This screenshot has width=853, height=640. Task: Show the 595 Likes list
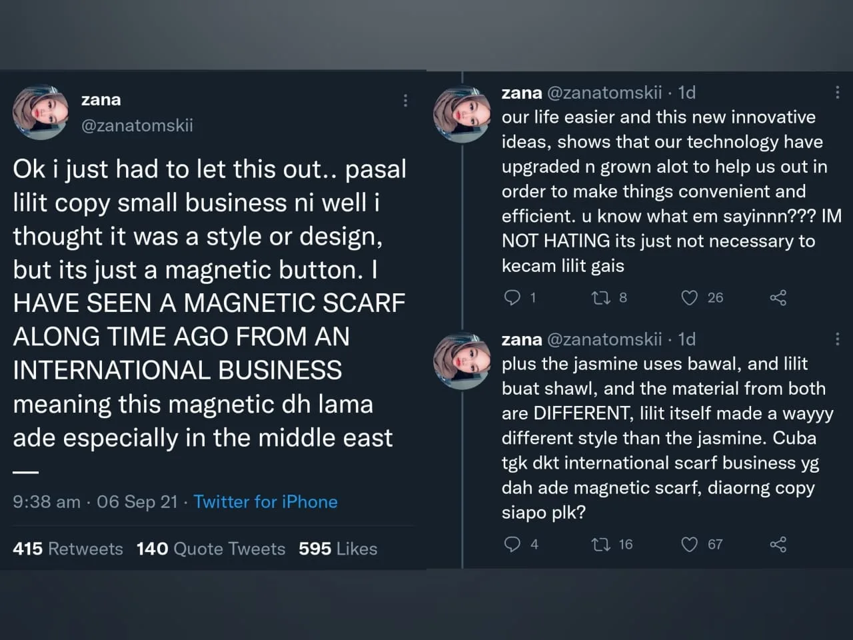click(338, 549)
